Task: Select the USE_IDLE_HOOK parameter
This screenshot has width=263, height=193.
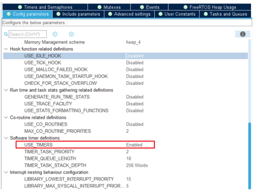Action: (x=43, y=56)
